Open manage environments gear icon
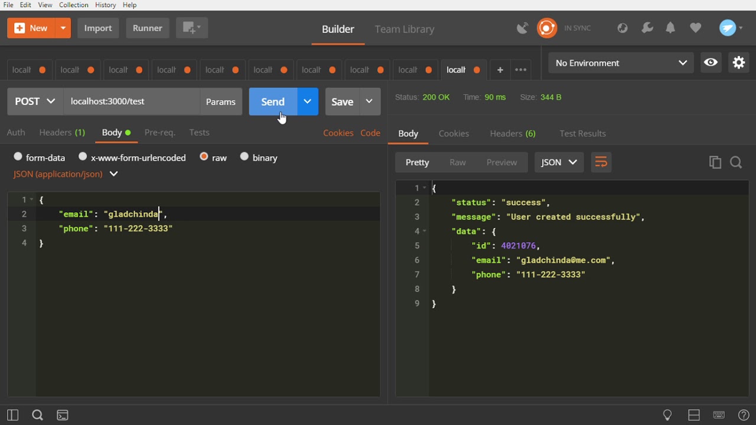The height and width of the screenshot is (425, 756). tap(739, 63)
